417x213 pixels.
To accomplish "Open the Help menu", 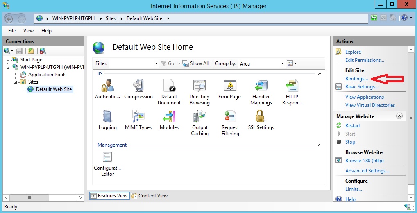I will pyautogui.click(x=46, y=31).
